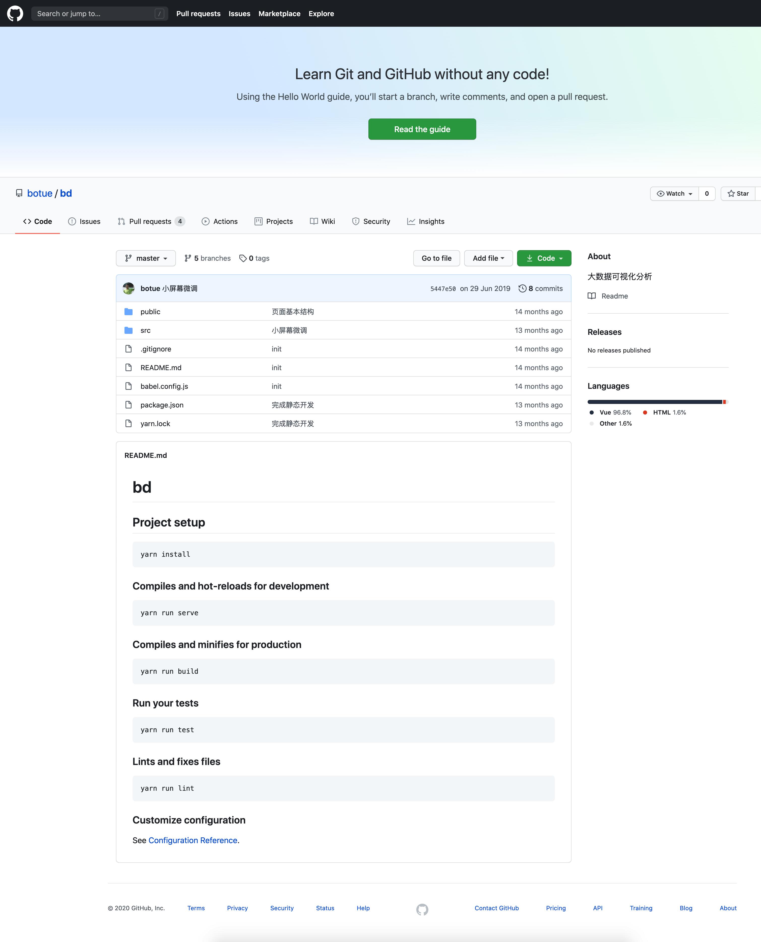Click the yarn.lock file icon
Image resolution: width=761 pixels, height=942 pixels.
129,424
